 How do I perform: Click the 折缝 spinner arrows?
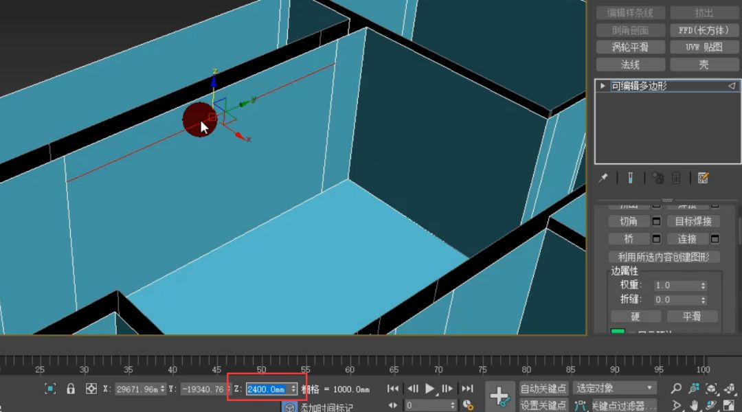coord(704,300)
